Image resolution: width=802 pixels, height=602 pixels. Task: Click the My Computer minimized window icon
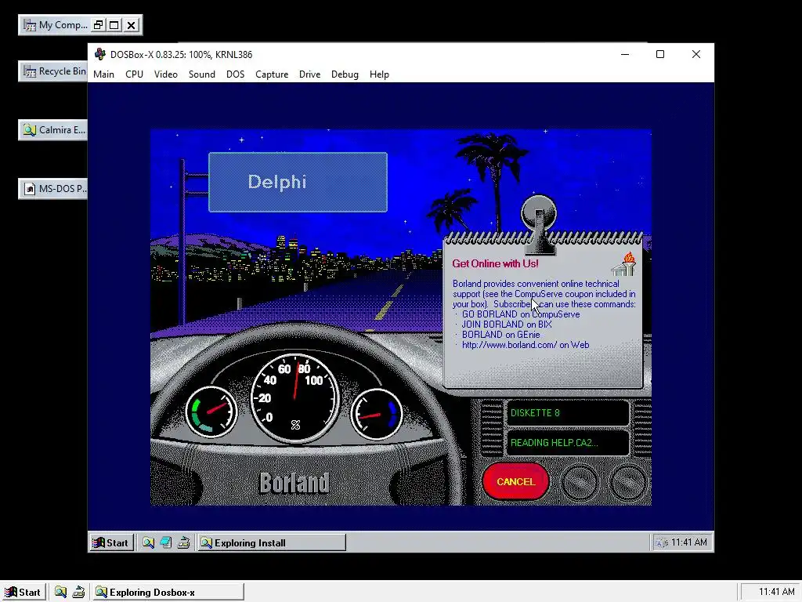click(x=30, y=25)
